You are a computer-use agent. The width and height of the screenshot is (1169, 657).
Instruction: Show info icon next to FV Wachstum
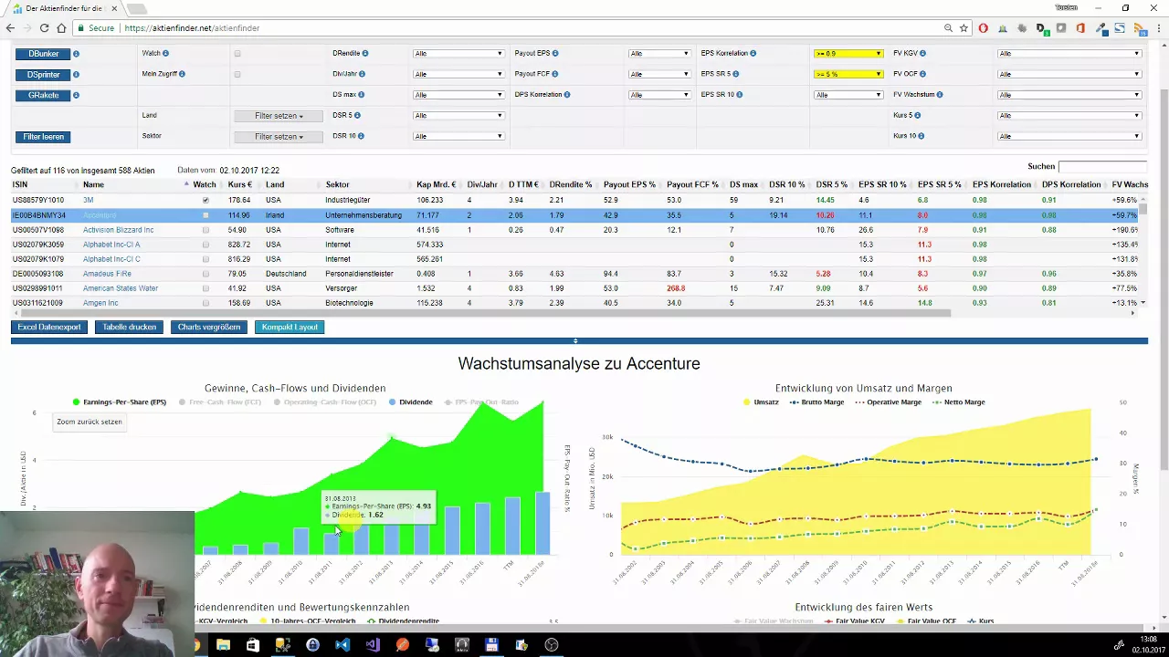[x=940, y=95]
